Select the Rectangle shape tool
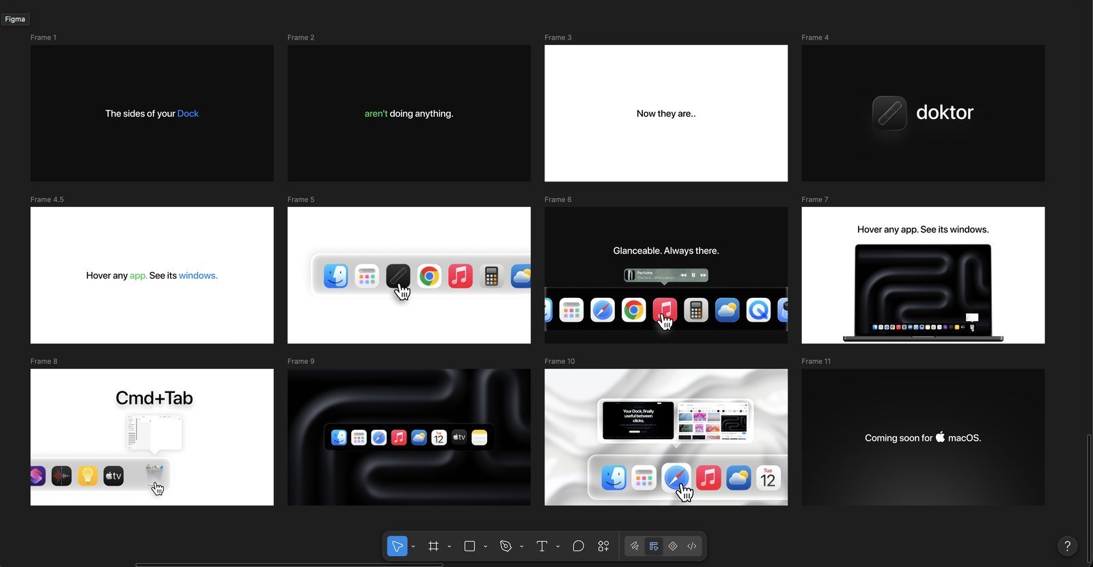Viewport: 1093px width, 567px height. point(469,546)
